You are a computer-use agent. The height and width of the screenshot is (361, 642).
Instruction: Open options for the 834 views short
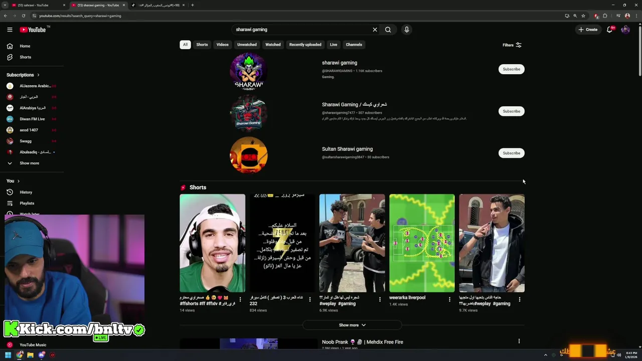pos(310,299)
